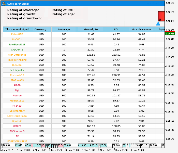Open the STAR WARS signal

[x=17, y=80]
